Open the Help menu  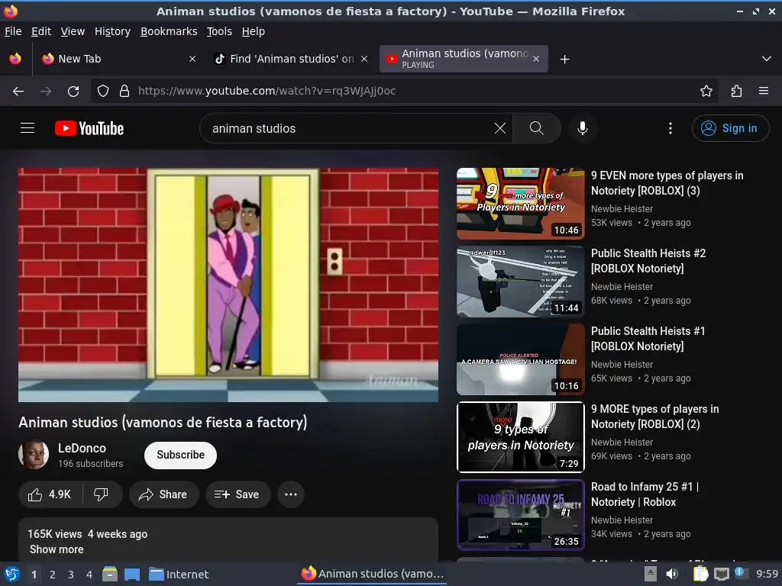pyautogui.click(x=254, y=31)
